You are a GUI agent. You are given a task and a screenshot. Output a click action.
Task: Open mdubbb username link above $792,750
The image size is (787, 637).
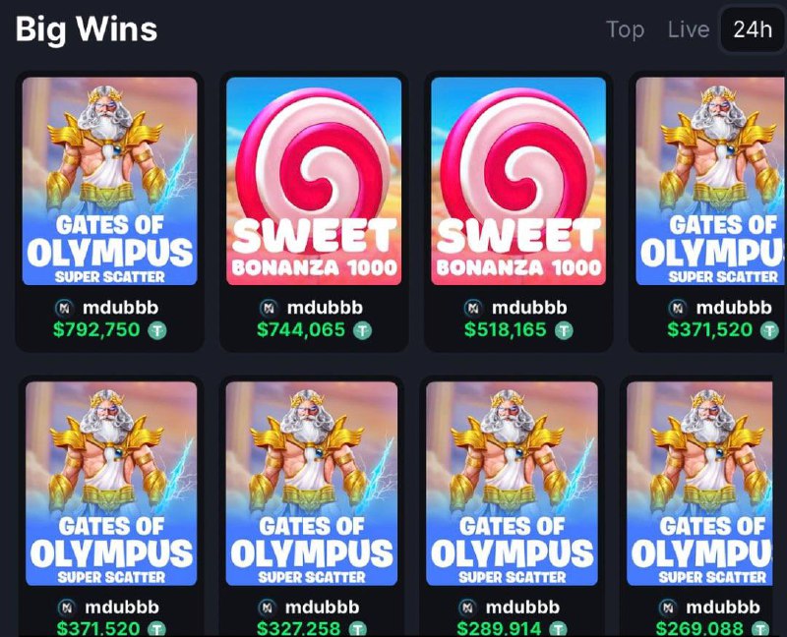[x=120, y=308]
